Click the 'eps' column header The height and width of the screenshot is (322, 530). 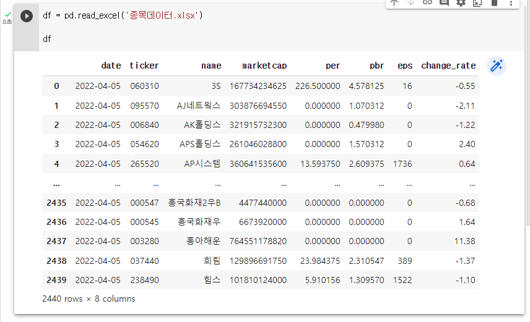[405, 66]
